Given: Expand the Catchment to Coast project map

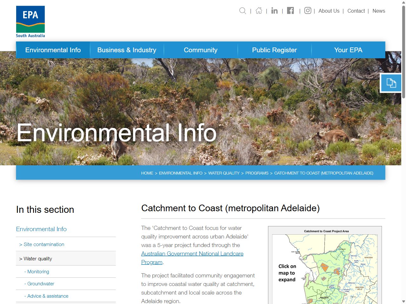Looking at the screenshot, I should 325,269.
